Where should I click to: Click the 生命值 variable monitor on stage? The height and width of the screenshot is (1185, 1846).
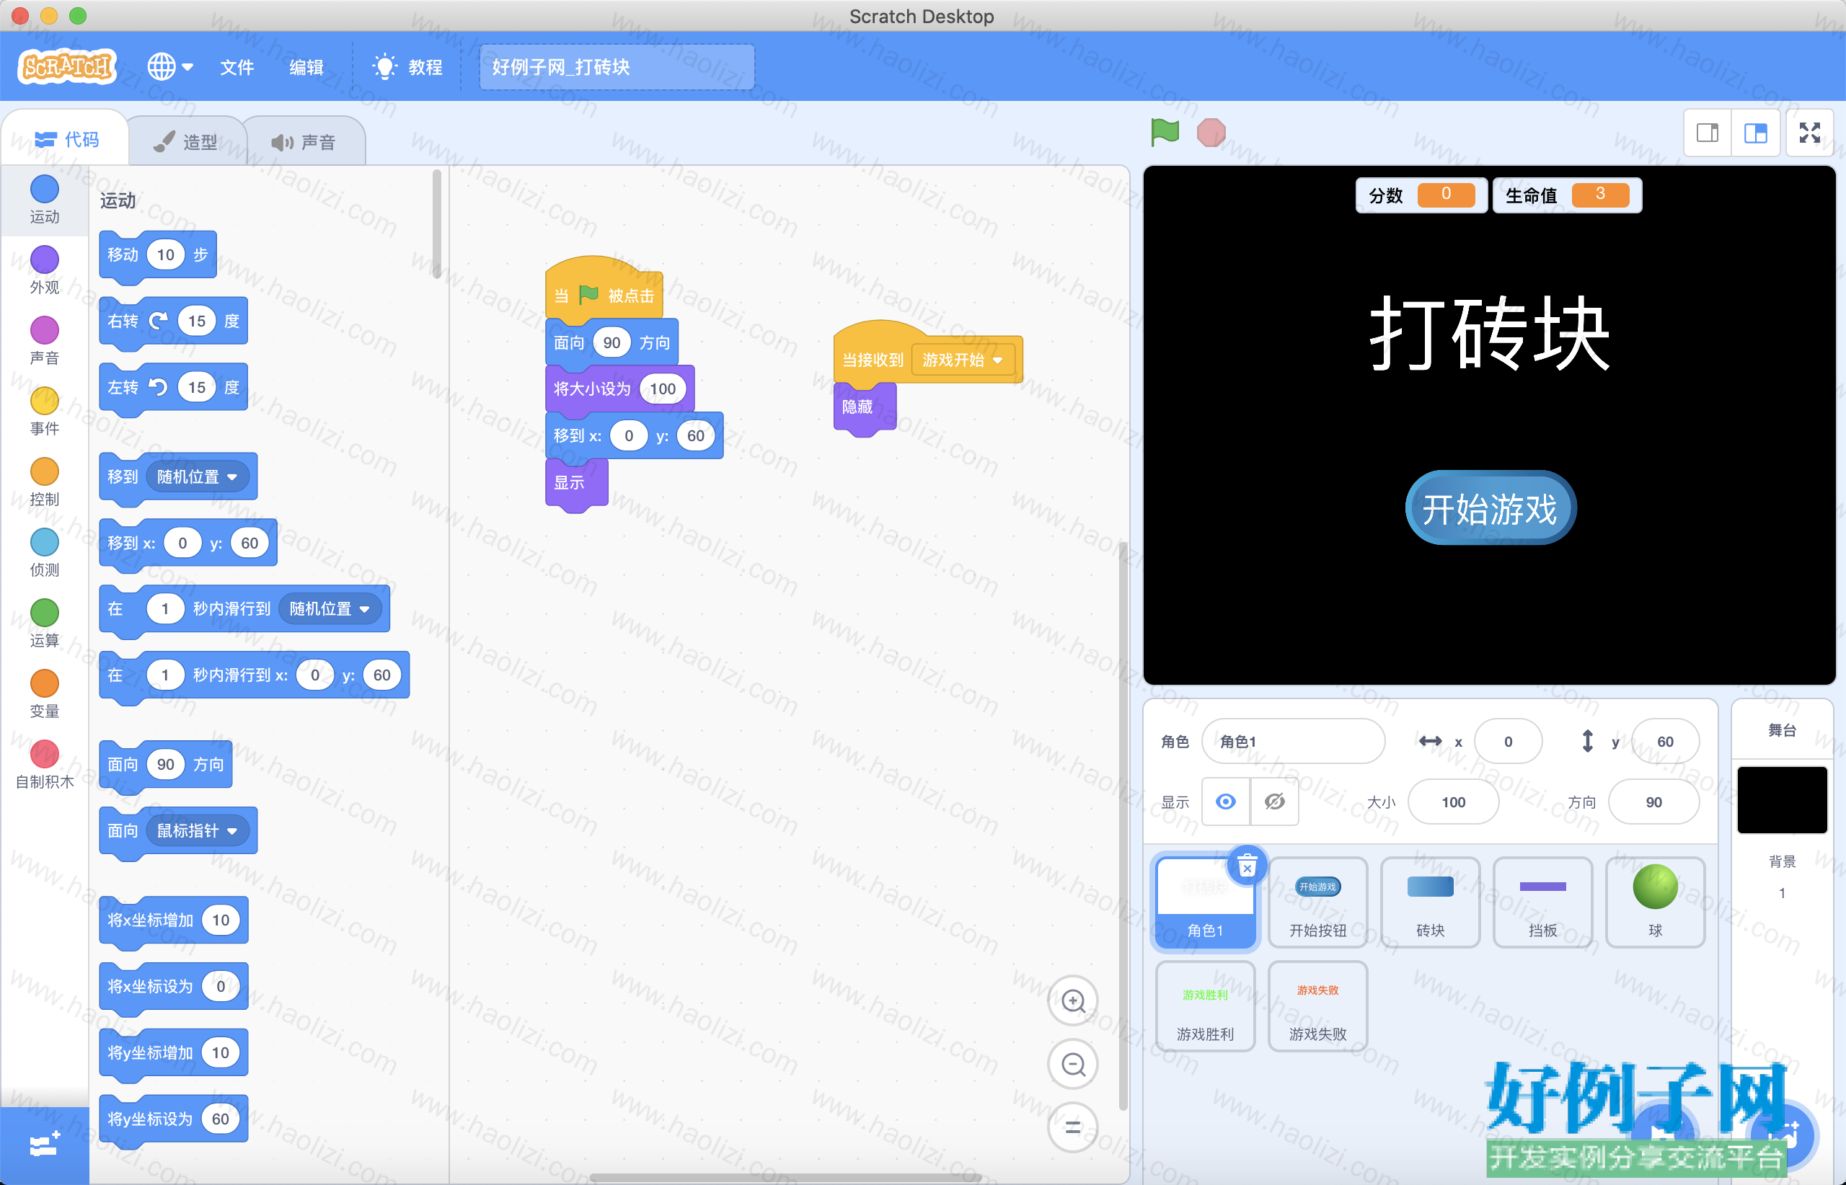(1566, 195)
